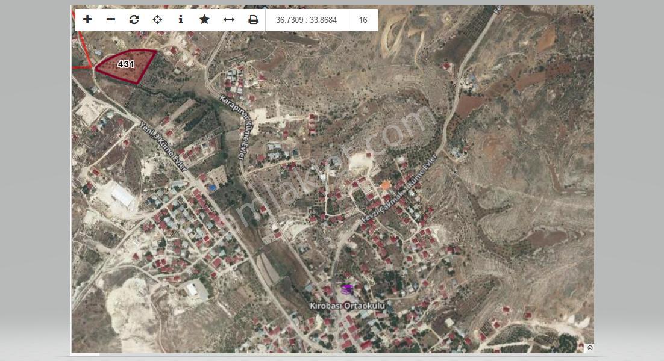Click the blue map marker
Image resolution: width=664 pixels, height=361 pixels.
[x=213, y=187]
